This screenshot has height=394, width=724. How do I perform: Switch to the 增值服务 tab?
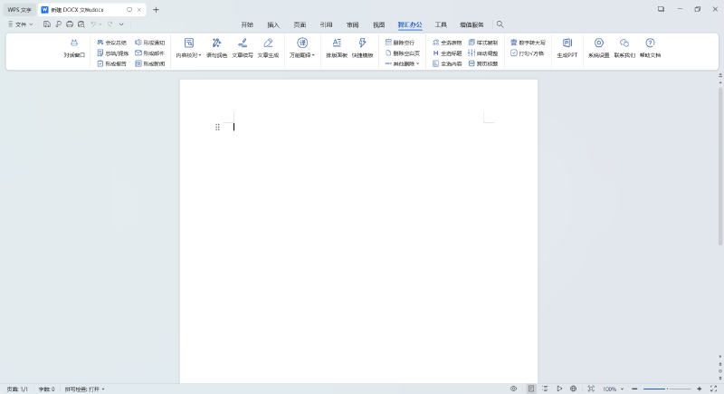coord(472,24)
